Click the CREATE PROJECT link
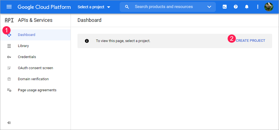Image resolution: width=279 pixels, height=130 pixels. tap(251, 41)
